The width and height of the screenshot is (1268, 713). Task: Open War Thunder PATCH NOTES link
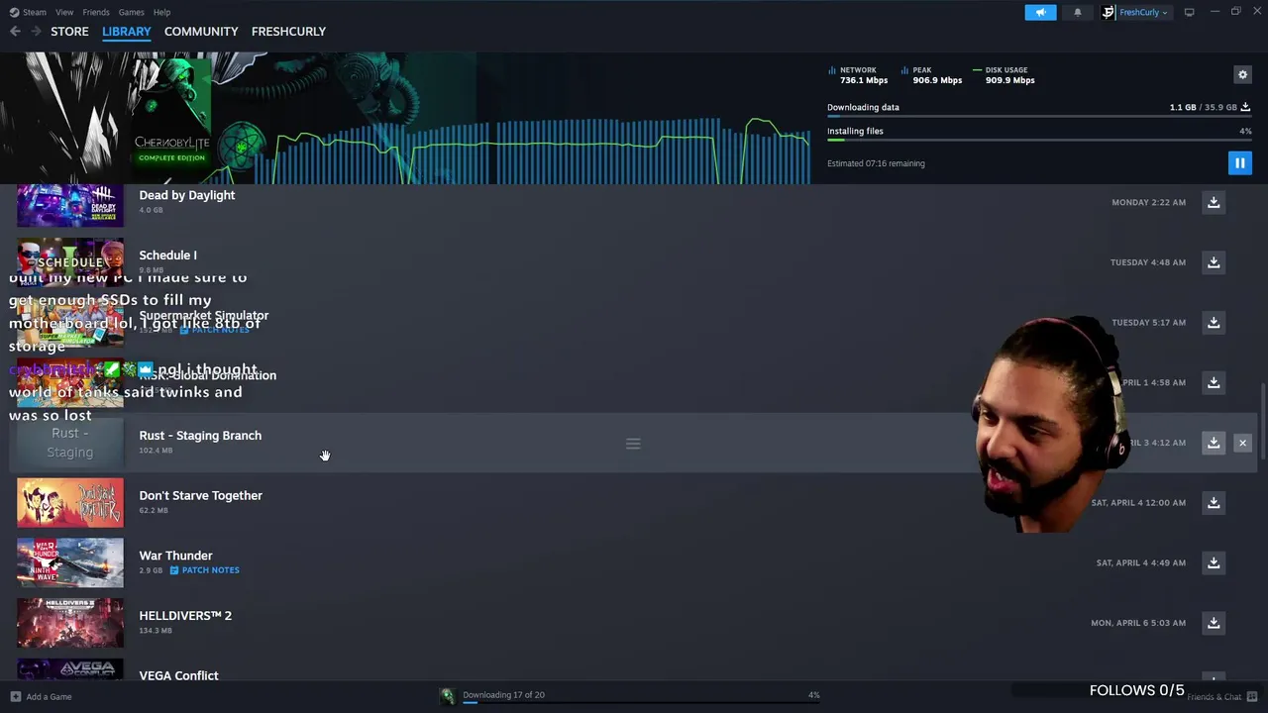204,570
